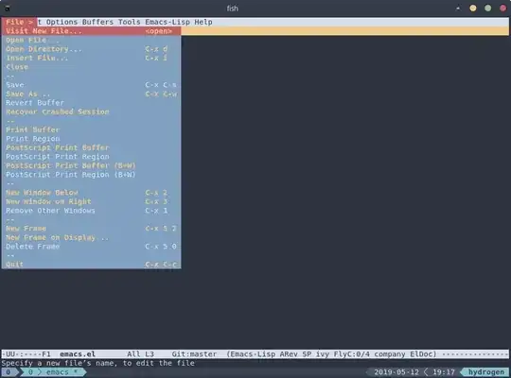Click New Frame on Display entry
The width and height of the screenshot is (511, 378).
tap(91, 238)
